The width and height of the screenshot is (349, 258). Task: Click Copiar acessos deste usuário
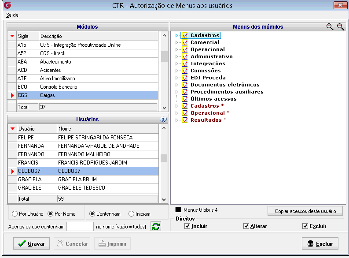coord(305,211)
